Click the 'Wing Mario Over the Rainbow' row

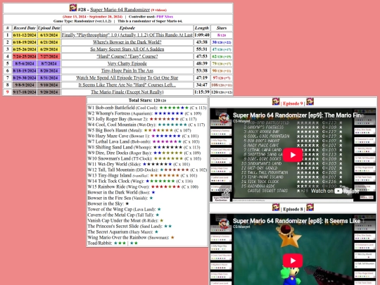pos(131,238)
